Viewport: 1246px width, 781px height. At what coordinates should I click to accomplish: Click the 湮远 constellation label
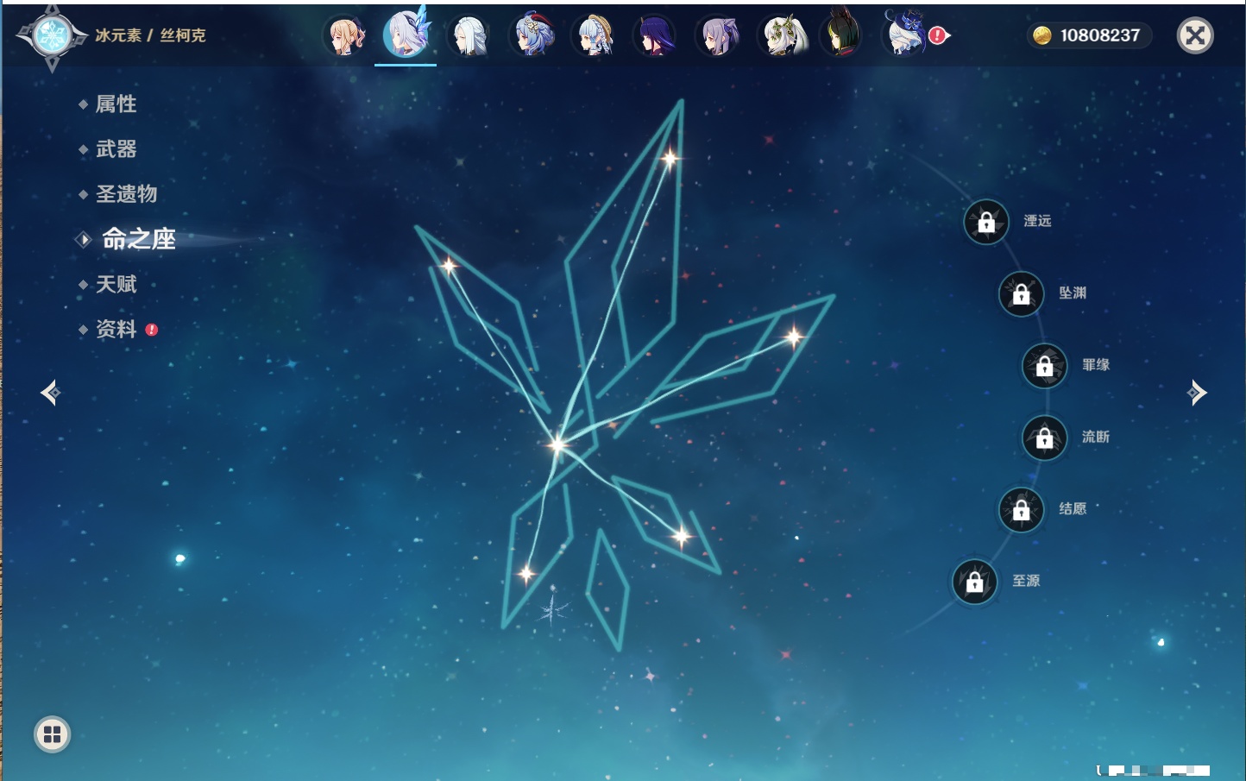click(x=1037, y=221)
